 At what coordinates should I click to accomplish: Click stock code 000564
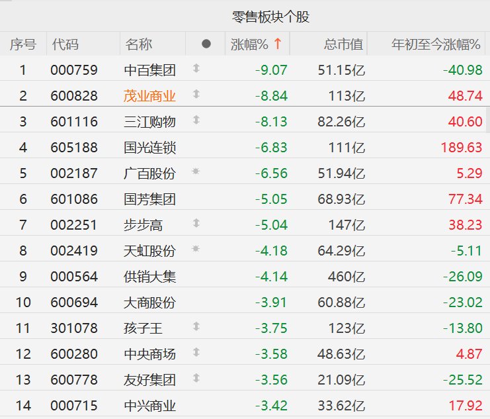pos(74,277)
